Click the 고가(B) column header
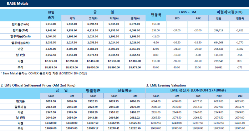This screenshot has width=249, height=131. (x=93, y=19)
